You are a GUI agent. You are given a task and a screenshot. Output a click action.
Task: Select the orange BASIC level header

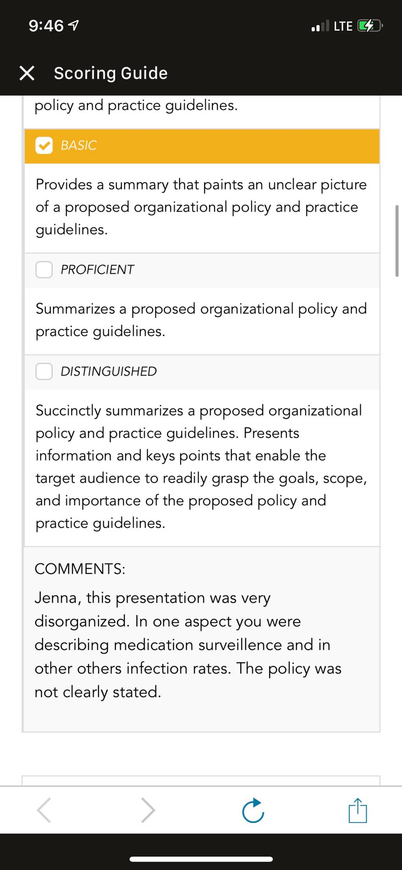[x=202, y=146]
